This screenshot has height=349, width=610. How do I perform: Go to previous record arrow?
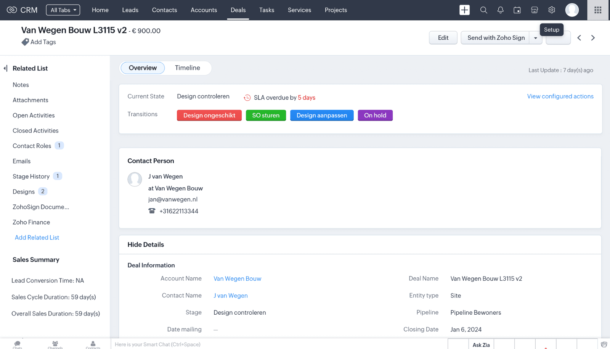[579, 38]
